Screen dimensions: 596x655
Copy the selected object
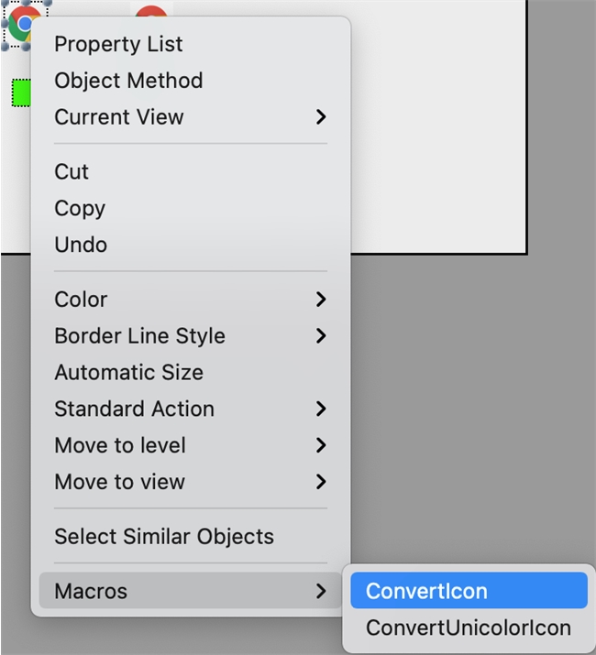(80, 209)
